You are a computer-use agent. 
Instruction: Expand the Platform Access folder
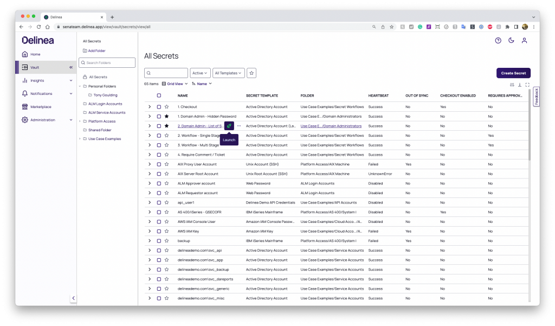click(80, 122)
